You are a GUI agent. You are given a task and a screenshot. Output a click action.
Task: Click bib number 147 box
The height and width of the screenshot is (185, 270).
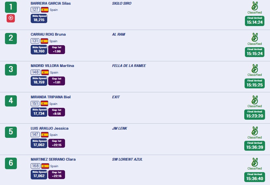coord(35,135)
